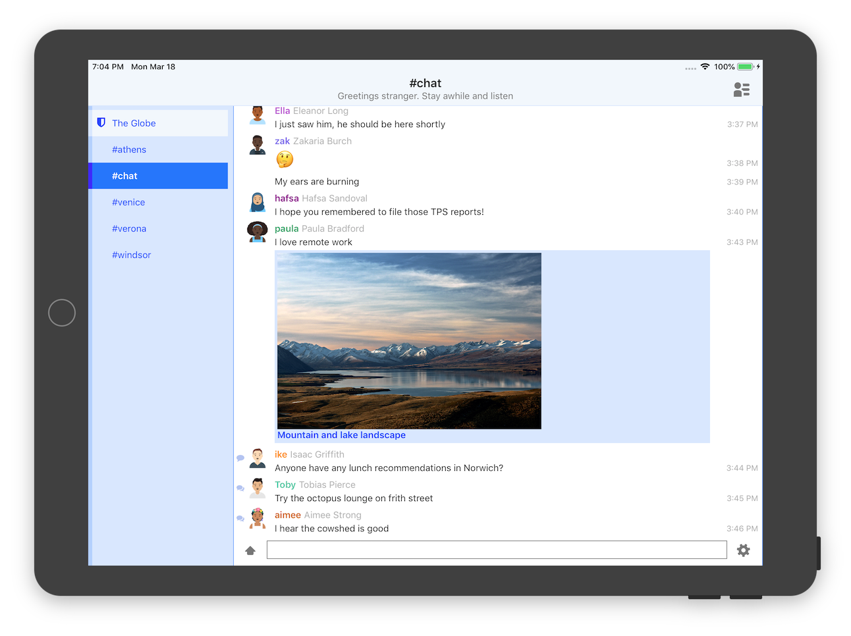Go to the #windsor channel
Screen dimensions: 851x636
[x=131, y=255]
